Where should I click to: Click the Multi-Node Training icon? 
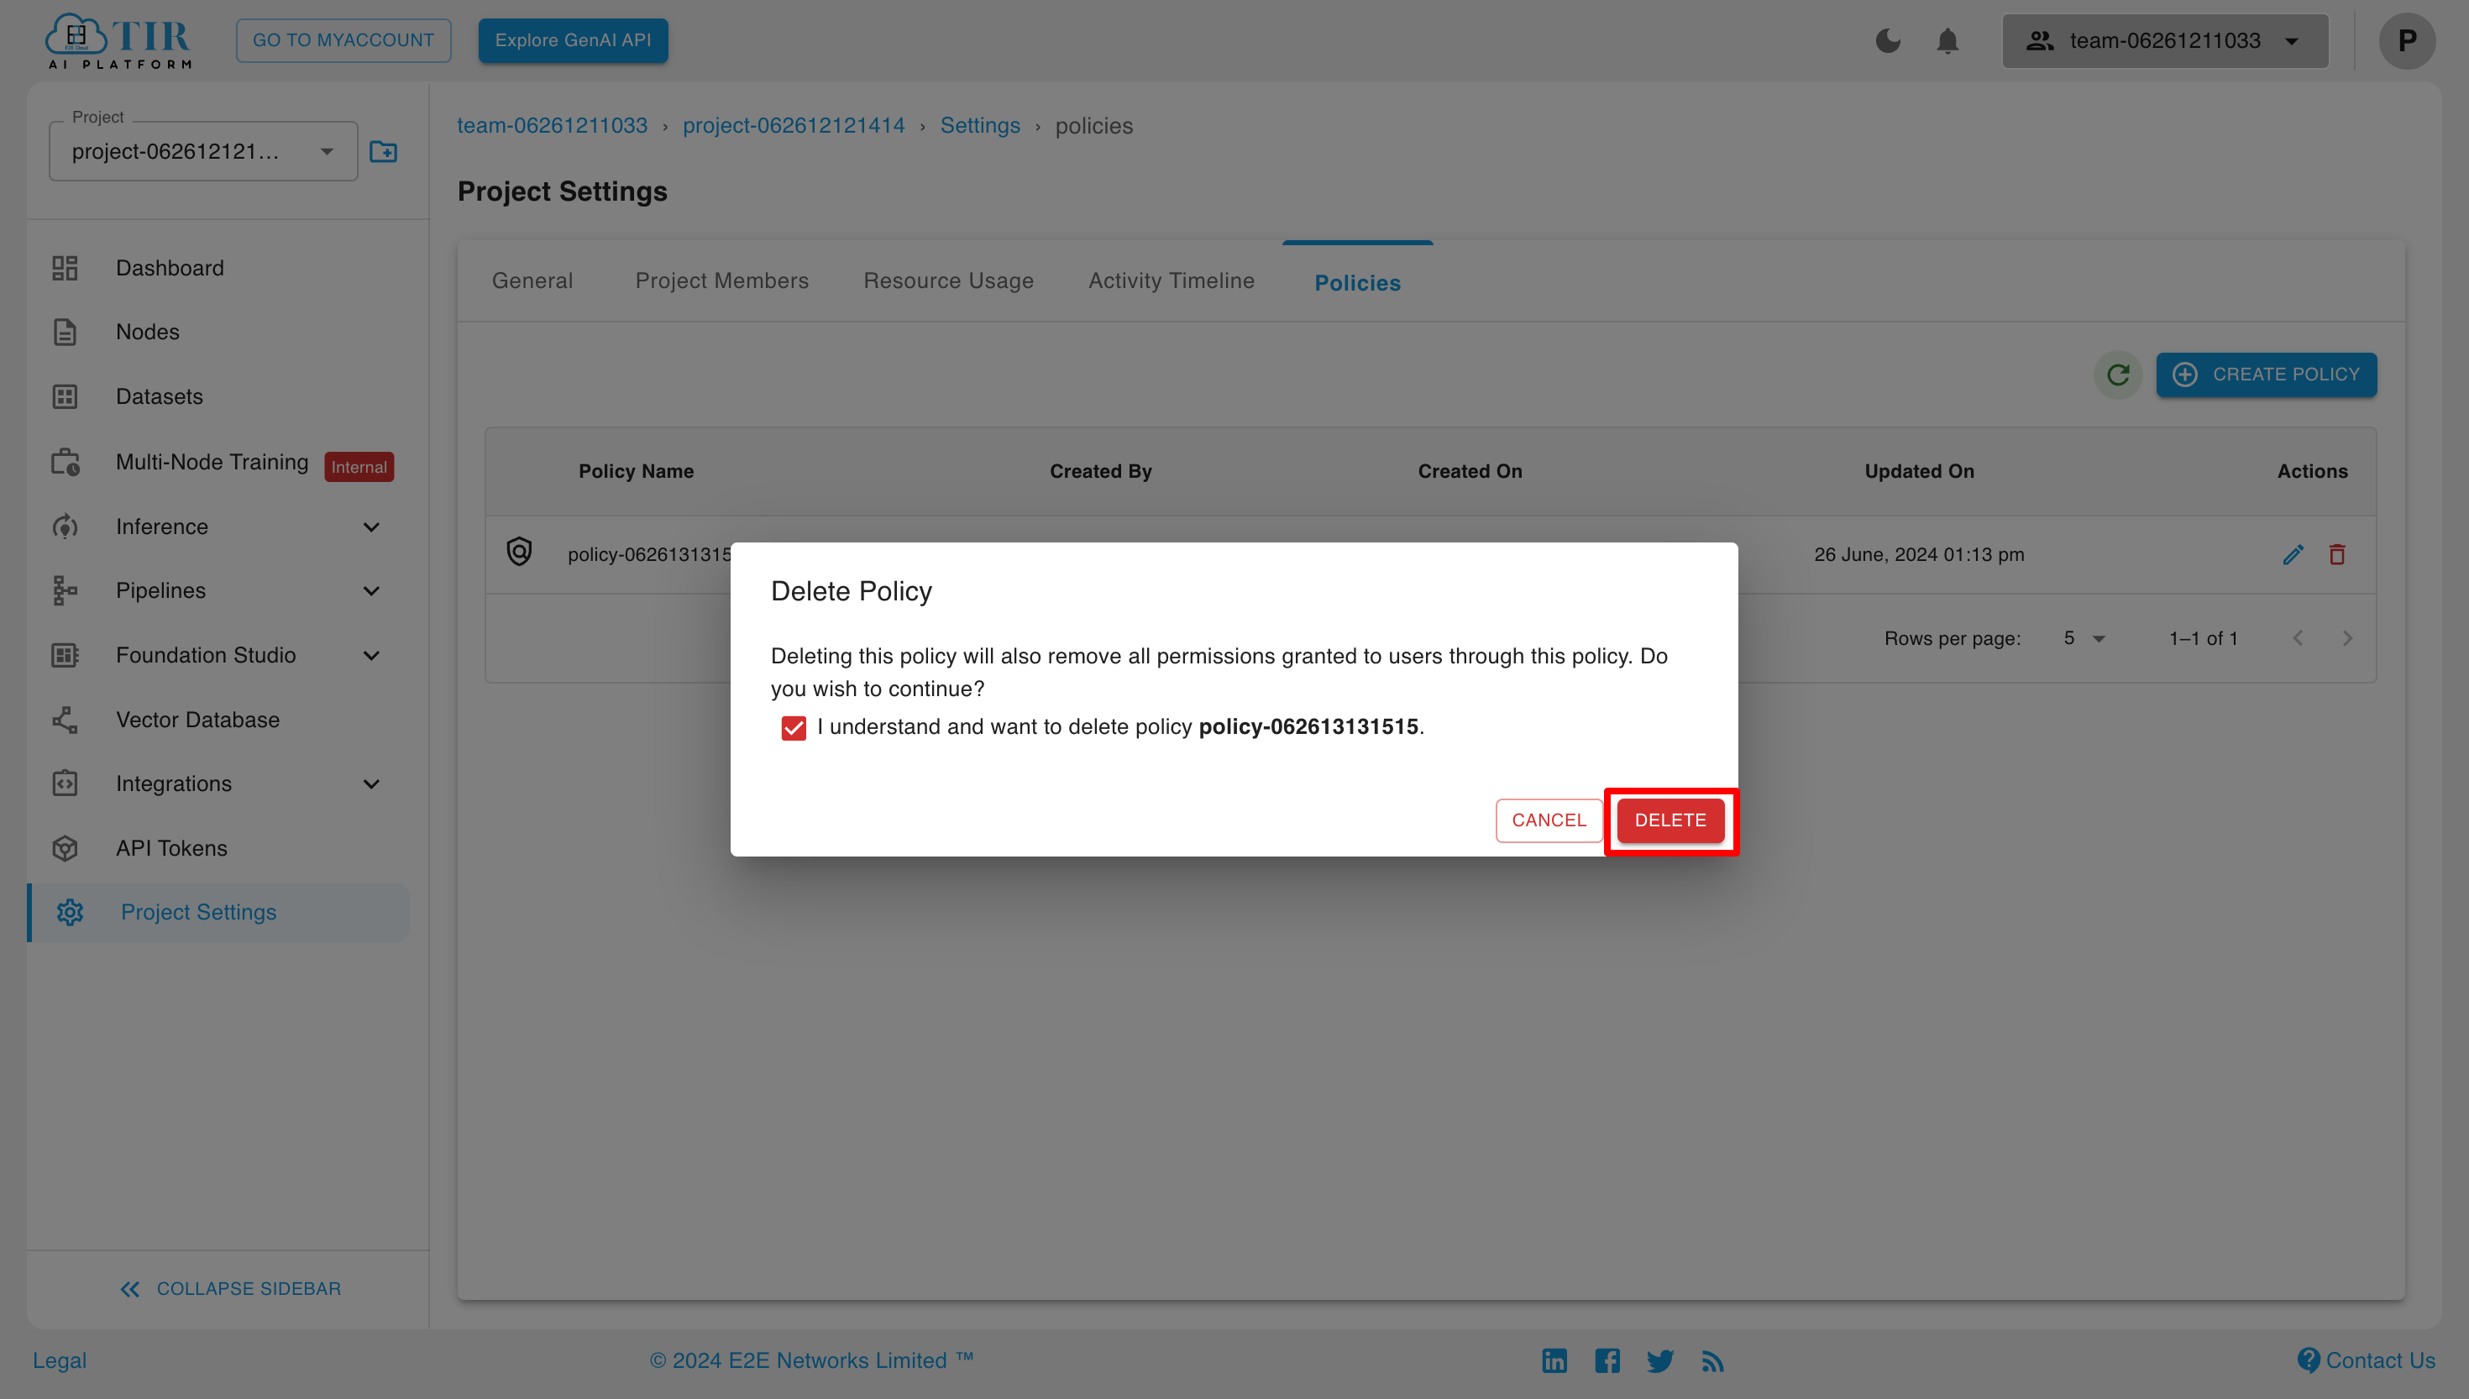tap(65, 462)
